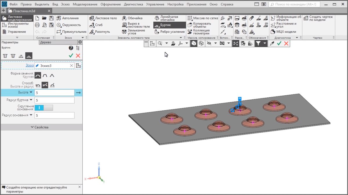The width and height of the screenshot is (348, 195).
Task: Click the Радиус буртика value field
Action: pyautogui.click(x=55, y=100)
